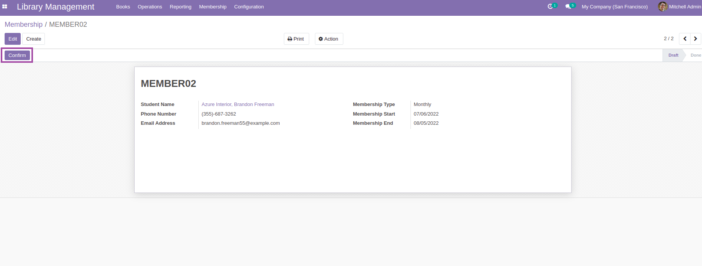Click email brandon.freeman55@example.com
Image resolution: width=702 pixels, height=266 pixels.
tap(241, 123)
